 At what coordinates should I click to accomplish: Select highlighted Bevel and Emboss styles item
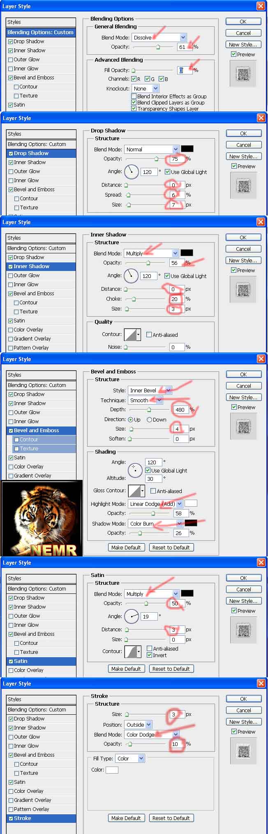(x=42, y=430)
